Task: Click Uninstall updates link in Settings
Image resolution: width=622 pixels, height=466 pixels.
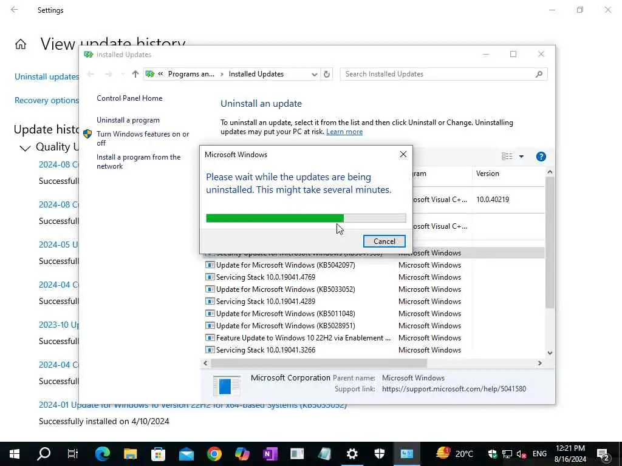Action: [47, 76]
